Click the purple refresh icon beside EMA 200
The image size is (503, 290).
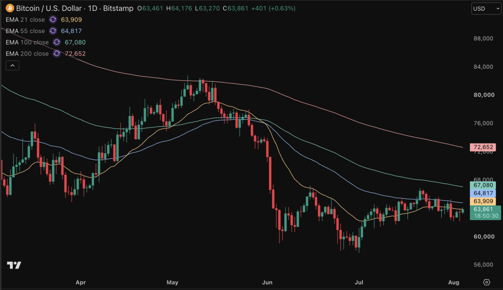[56, 53]
